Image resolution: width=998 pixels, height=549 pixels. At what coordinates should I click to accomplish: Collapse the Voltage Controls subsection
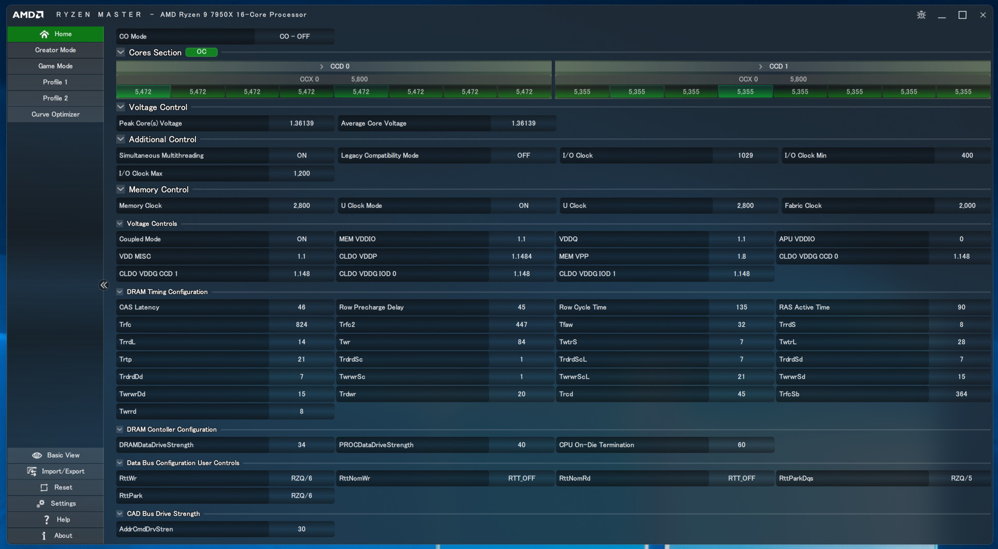tap(120, 223)
